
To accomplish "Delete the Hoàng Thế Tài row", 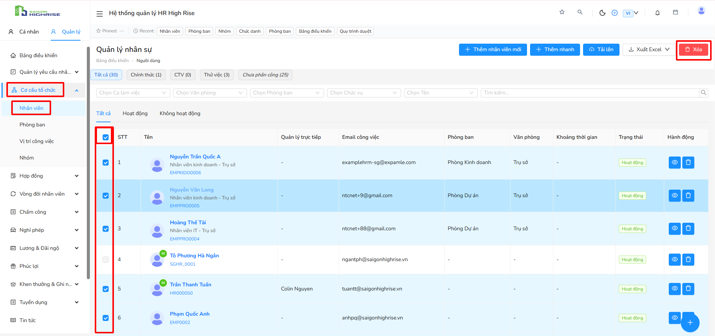I will tap(688, 229).
